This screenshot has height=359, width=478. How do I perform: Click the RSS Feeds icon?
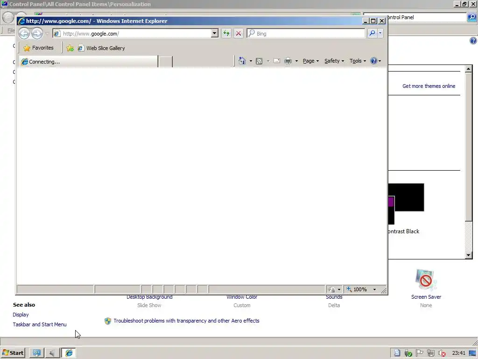tap(259, 61)
